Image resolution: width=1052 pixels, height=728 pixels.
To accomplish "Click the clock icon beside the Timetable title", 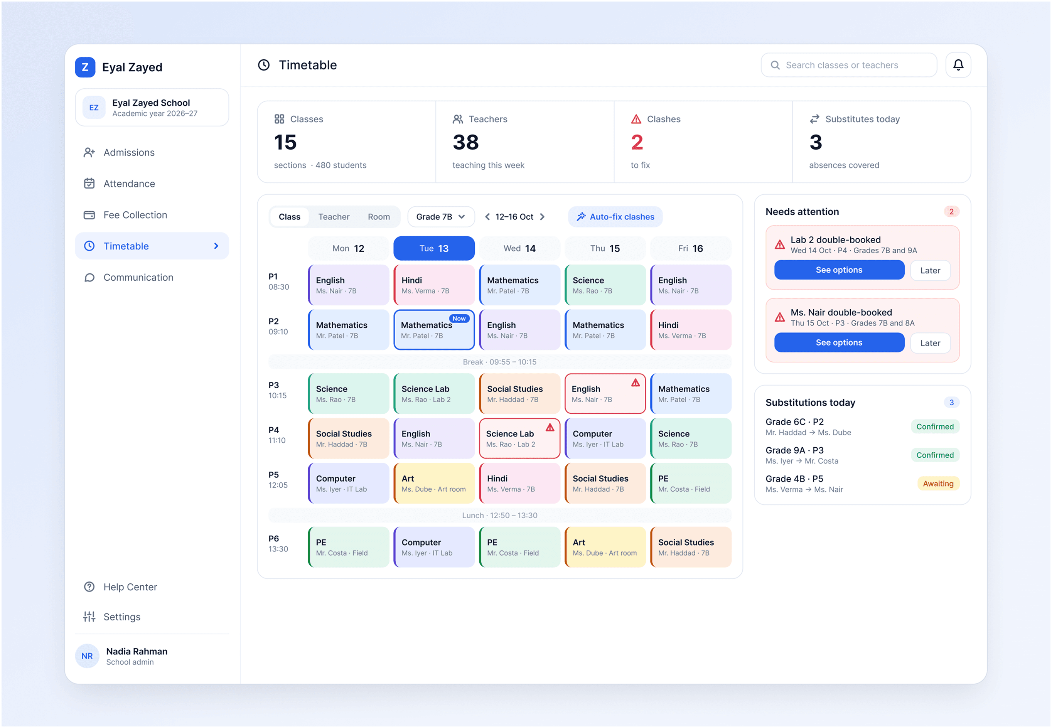I will coord(264,65).
